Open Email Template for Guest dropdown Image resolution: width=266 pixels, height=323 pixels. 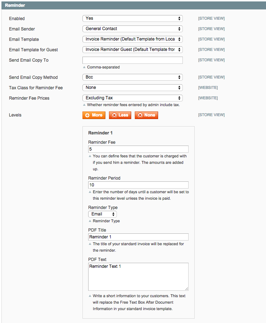click(x=132, y=49)
